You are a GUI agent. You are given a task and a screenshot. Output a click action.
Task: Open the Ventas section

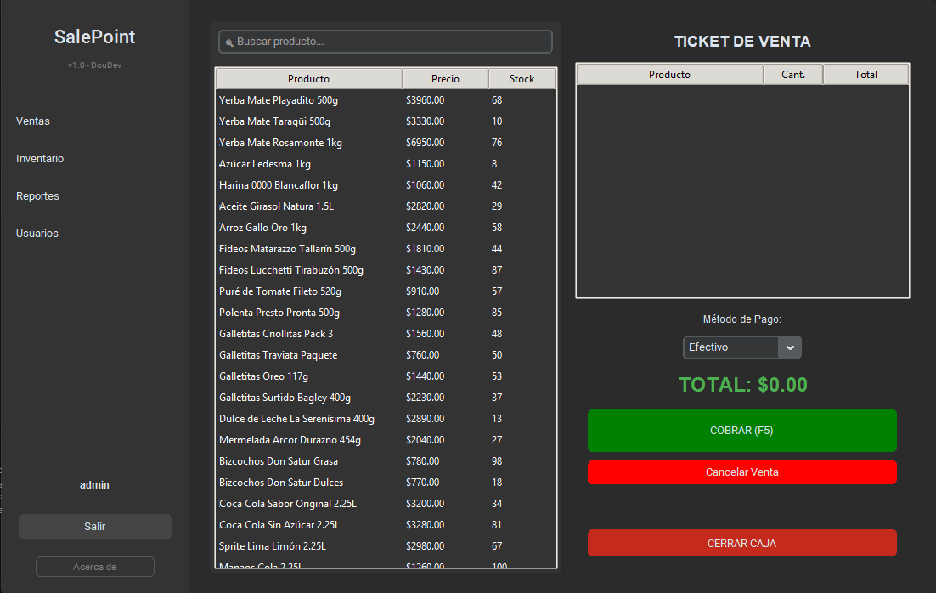point(33,121)
